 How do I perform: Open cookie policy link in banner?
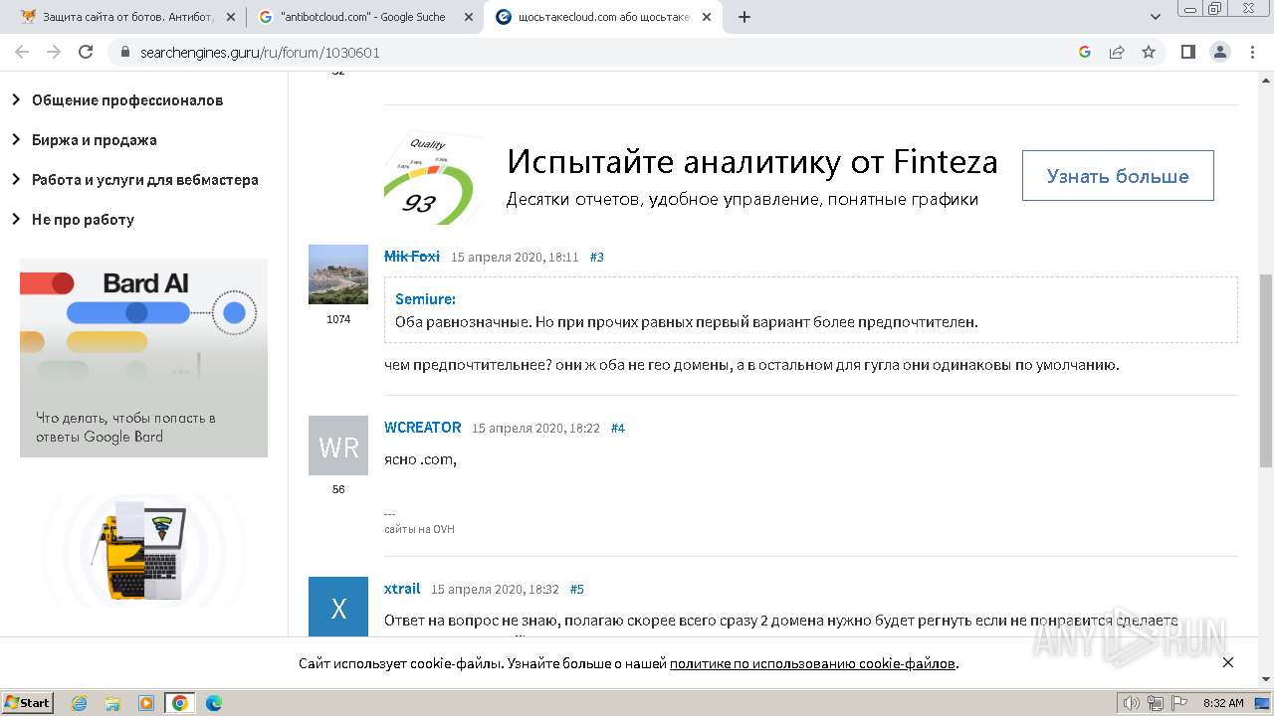(x=813, y=663)
